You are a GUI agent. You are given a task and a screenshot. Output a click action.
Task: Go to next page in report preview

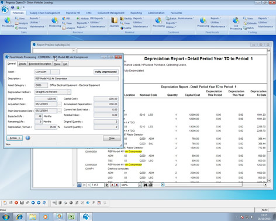click(x=112, y=185)
